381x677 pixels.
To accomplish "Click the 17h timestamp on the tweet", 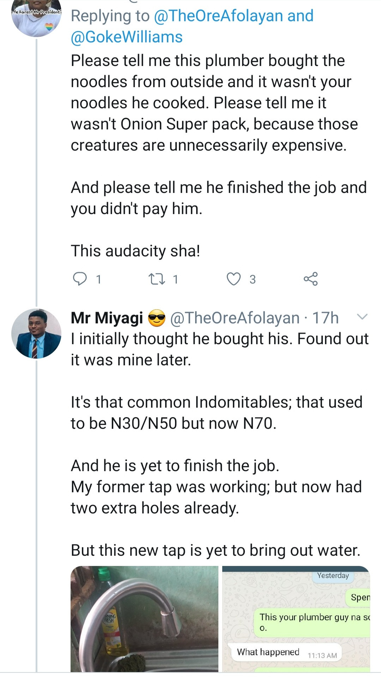I will pos(325,318).
